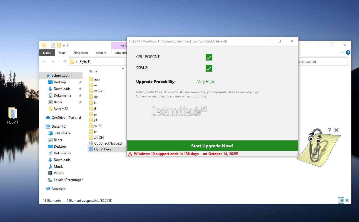Viewport: 359px width, 222px height.
Task: Click the Start Upgrade Now! button
Action: (212, 146)
